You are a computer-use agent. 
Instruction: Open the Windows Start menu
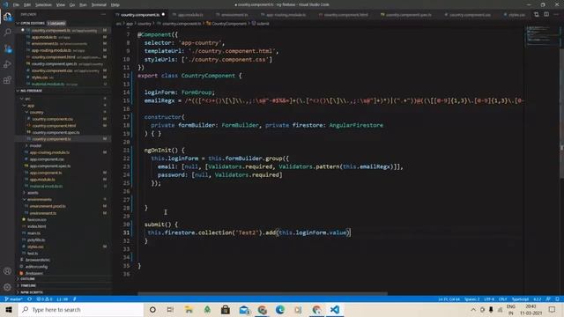(9, 309)
